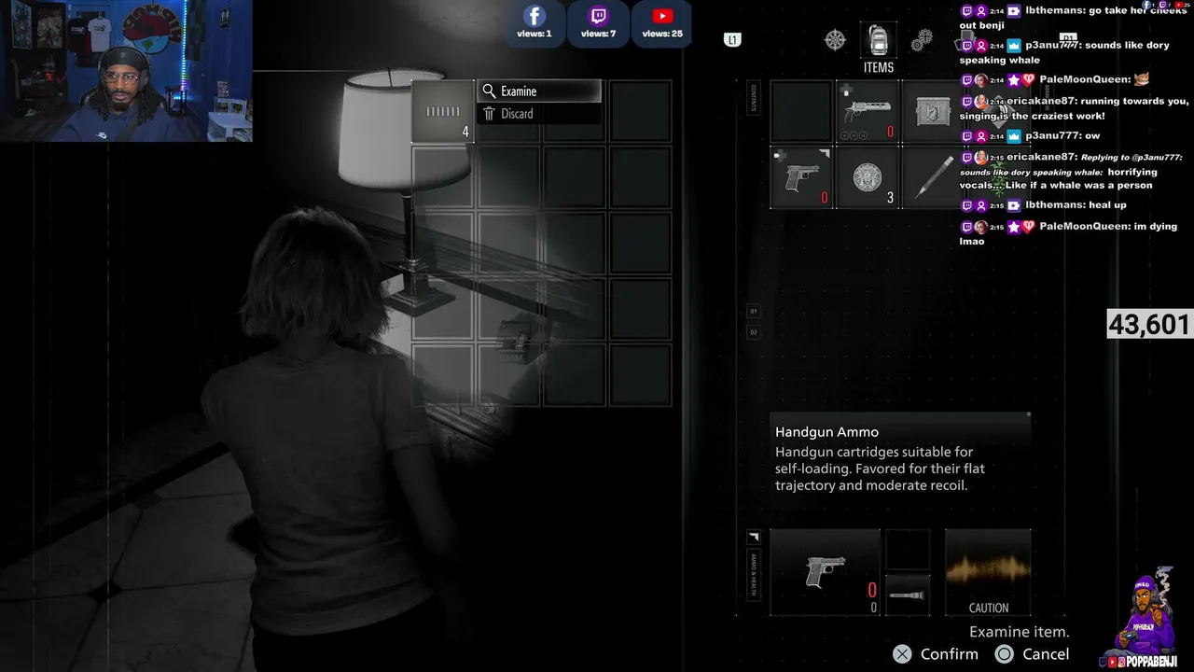Click the AMMO & HEALTH section label
The width and height of the screenshot is (1194, 672).
754,575
